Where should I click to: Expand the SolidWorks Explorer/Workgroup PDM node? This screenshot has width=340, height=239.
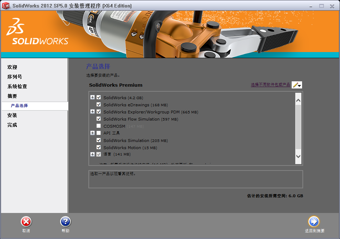pos(92,112)
